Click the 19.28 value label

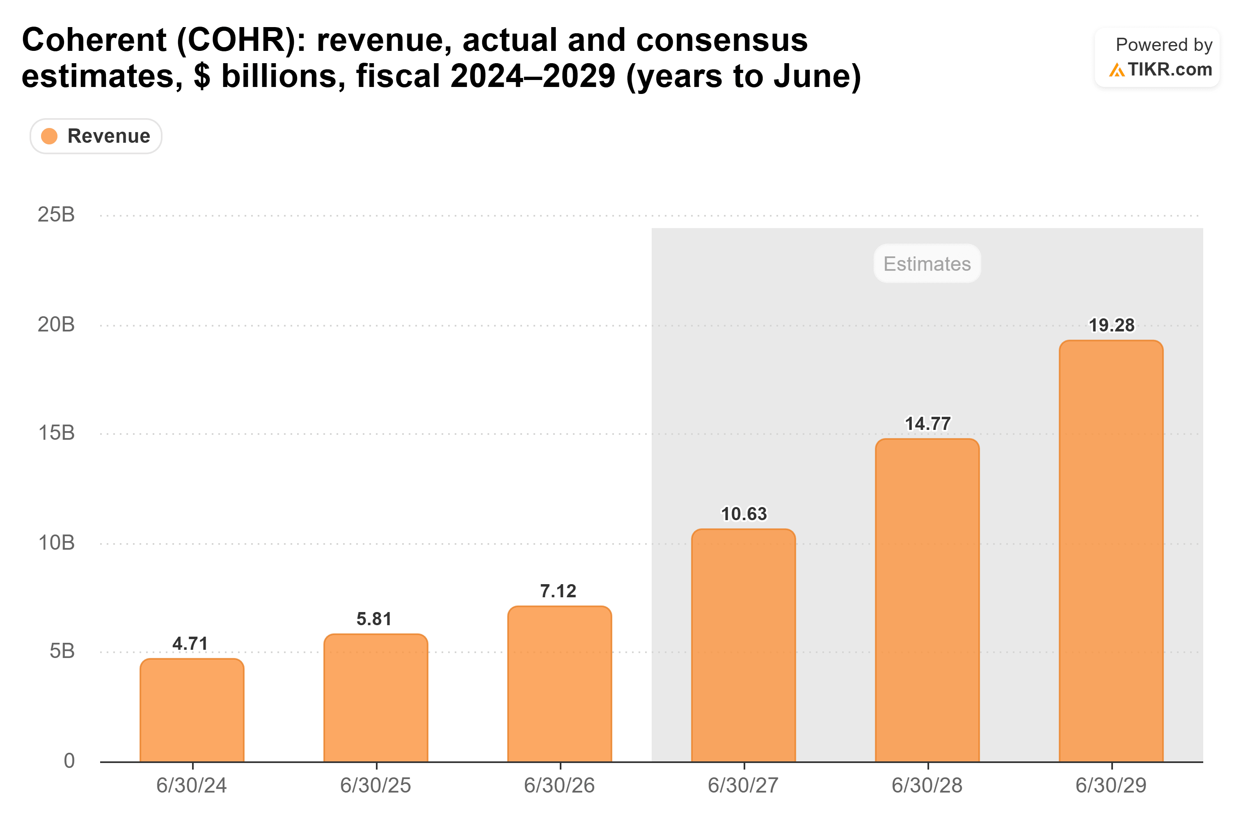pos(1112,325)
